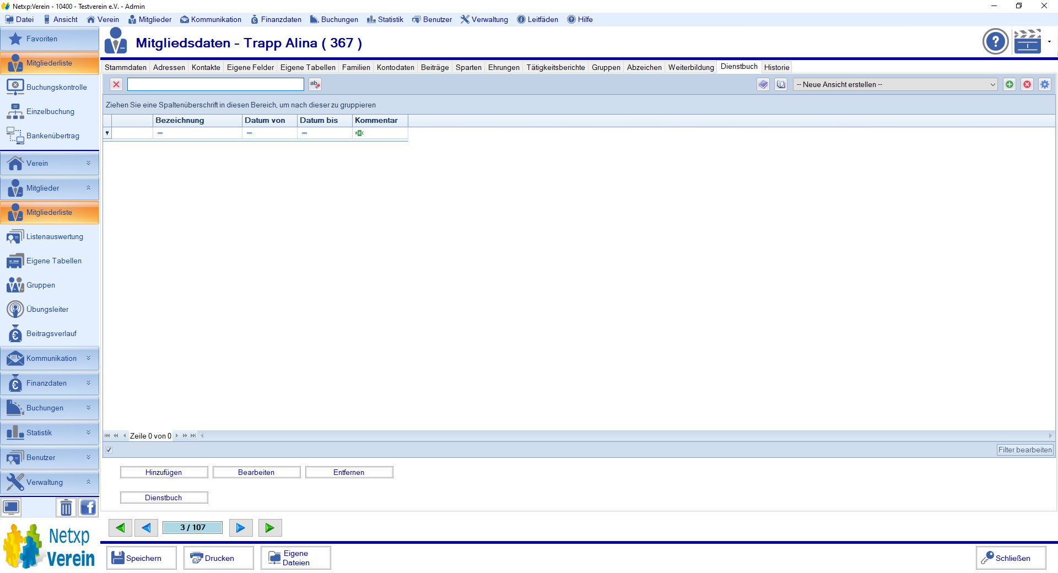
Task: Open the Leitfäden menu
Action: [538, 19]
